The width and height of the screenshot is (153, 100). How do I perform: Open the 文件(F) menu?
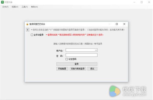coord(5,7)
